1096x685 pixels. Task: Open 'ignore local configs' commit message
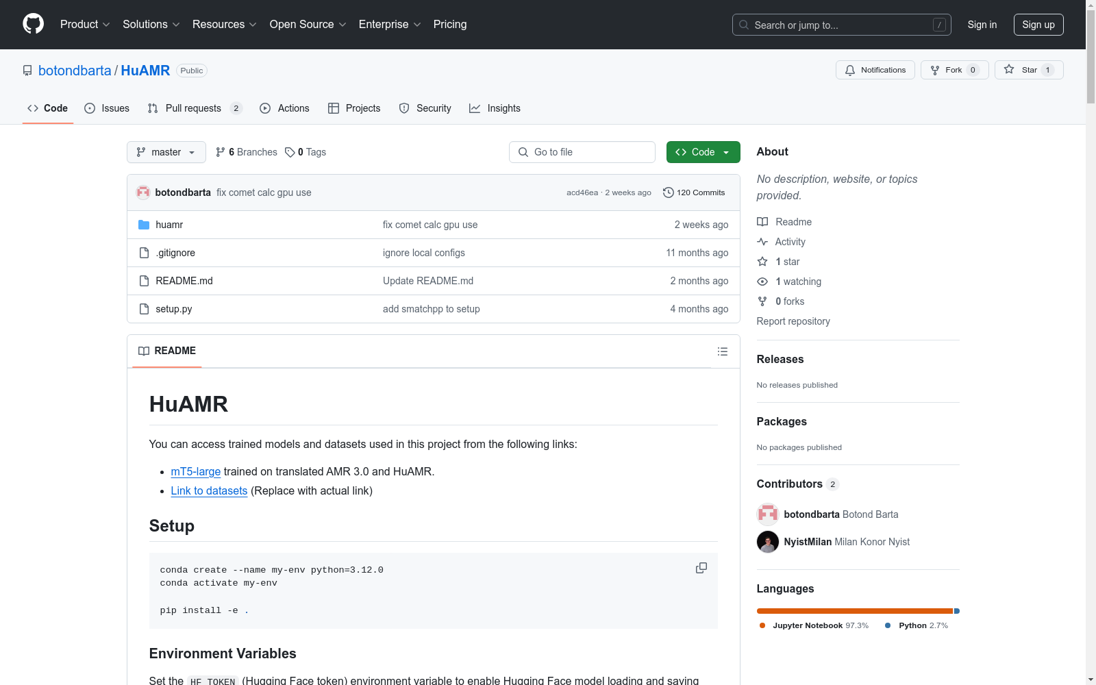pyautogui.click(x=424, y=253)
